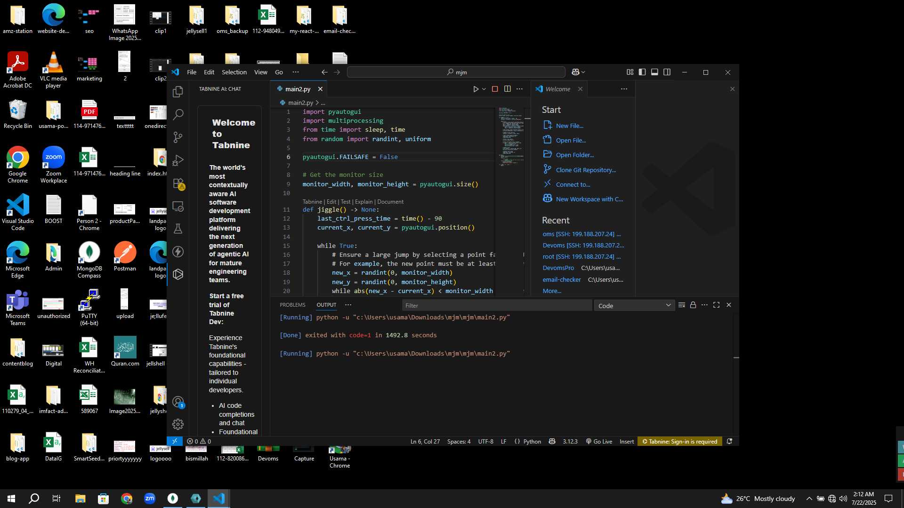Go forward with the right arrow navigation
The height and width of the screenshot is (508, 904).
point(337,72)
